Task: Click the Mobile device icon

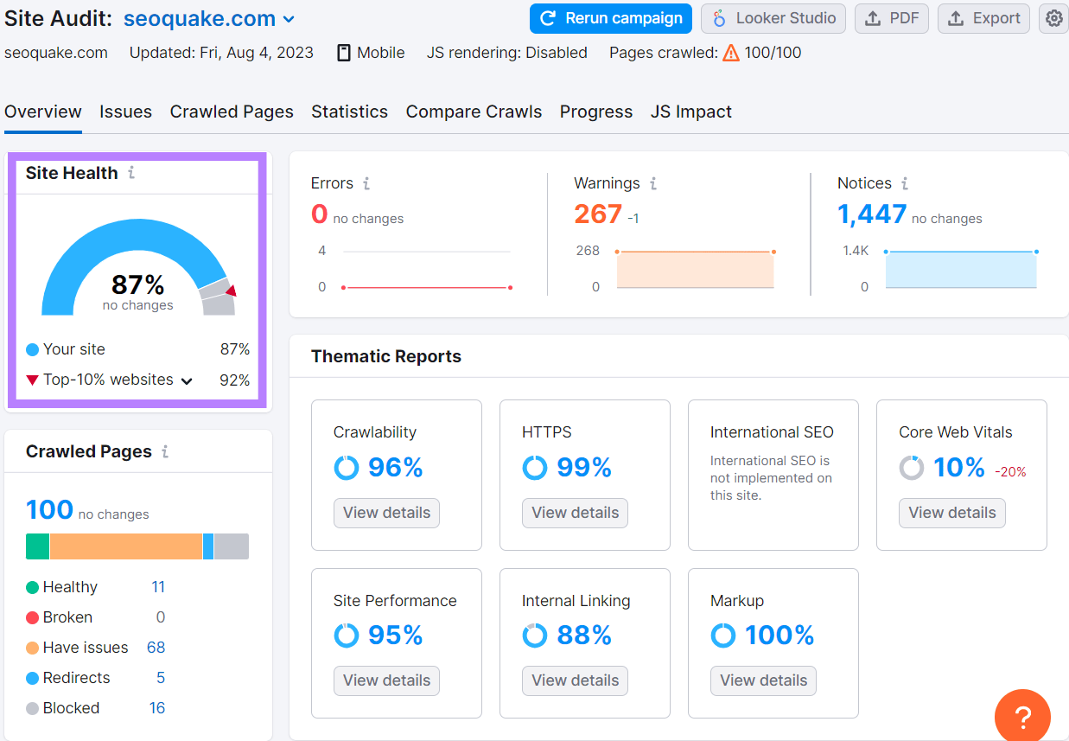Action: pyautogui.click(x=344, y=53)
